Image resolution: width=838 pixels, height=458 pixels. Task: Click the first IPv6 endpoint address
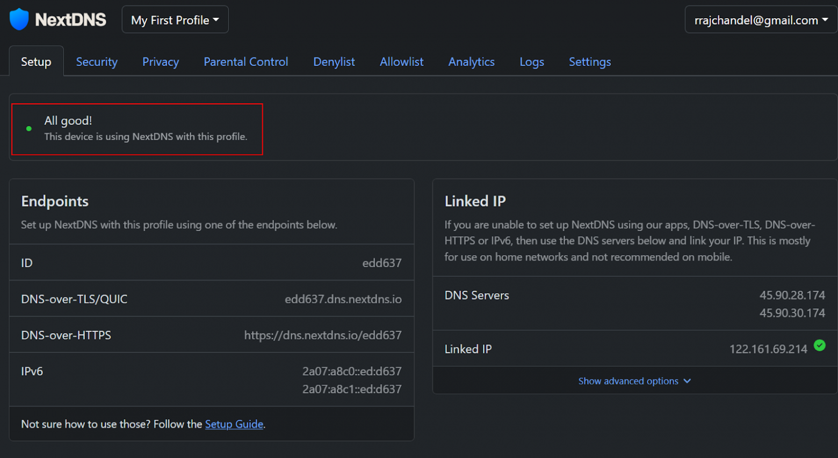pyautogui.click(x=352, y=371)
